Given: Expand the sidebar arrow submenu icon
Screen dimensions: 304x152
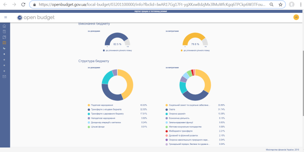Looking at the screenshot, I should 5,49.
